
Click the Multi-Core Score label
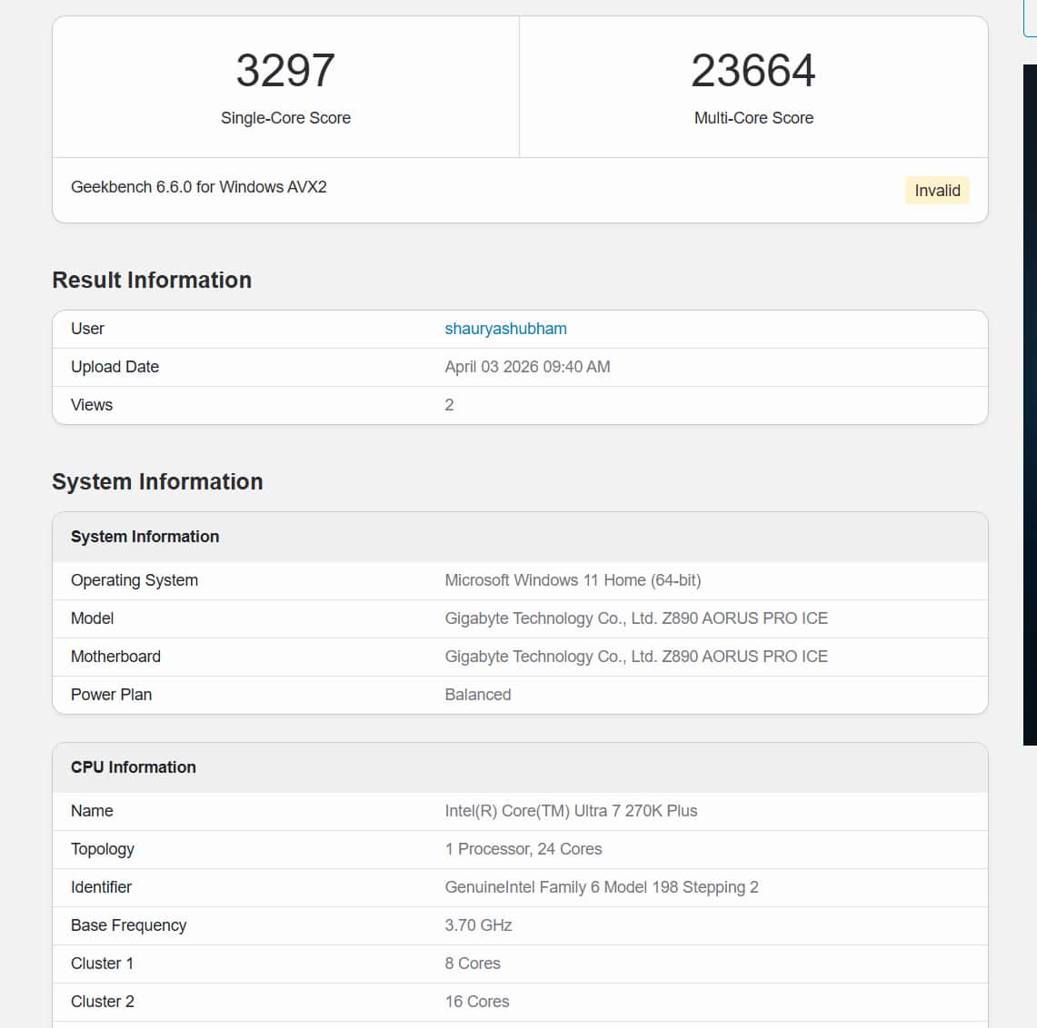pyautogui.click(x=753, y=118)
